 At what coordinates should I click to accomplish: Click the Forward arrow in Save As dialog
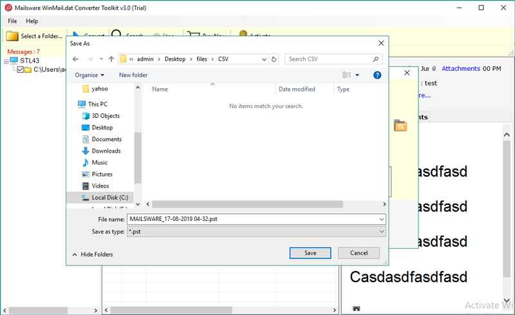(x=90, y=59)
